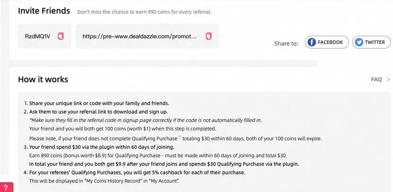Click the 990 coins referral tagline
This screenshot has width=393, height=192.
coord(144,11)
